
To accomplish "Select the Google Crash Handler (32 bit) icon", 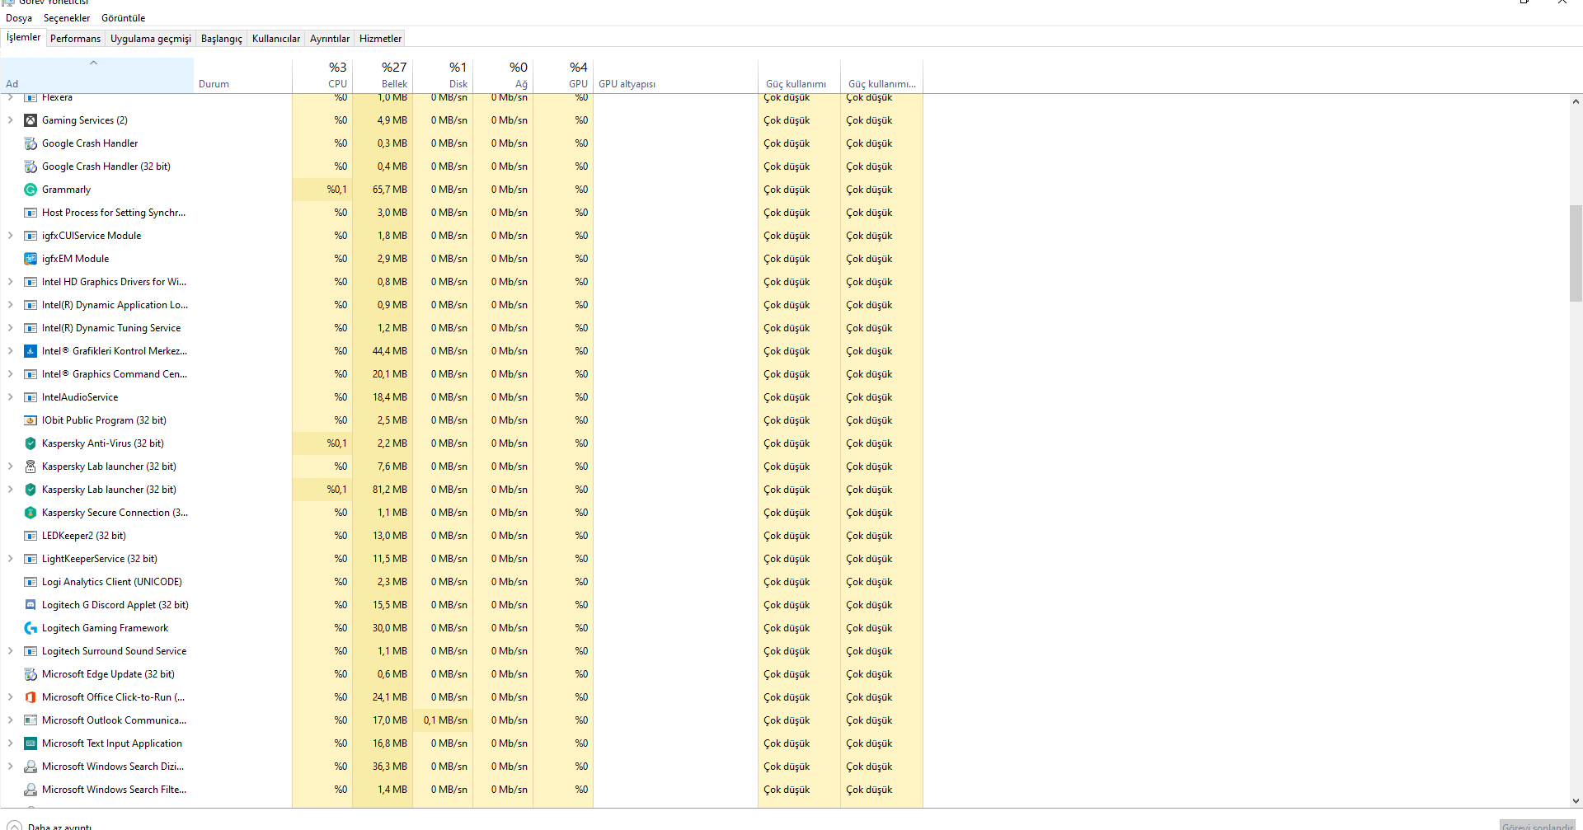I will coord(31,166).
